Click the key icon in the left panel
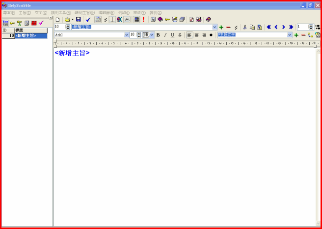The width and height of the screenshot is (322, 229). click(x=12, y=23)
